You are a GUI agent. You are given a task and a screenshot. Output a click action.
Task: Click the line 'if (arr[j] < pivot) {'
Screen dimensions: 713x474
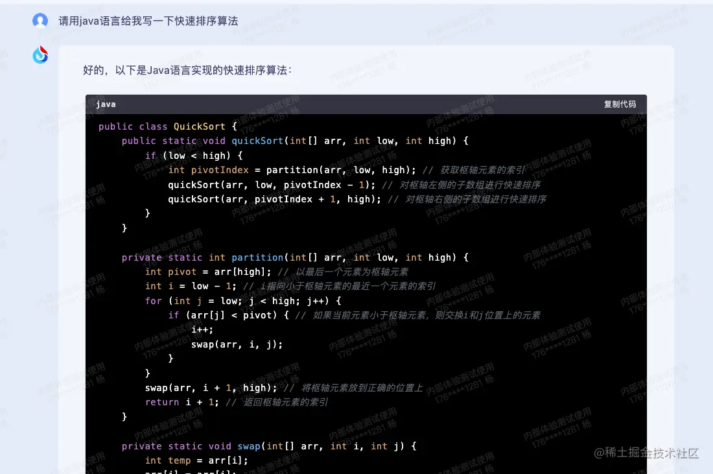click(x=229, y=315)
